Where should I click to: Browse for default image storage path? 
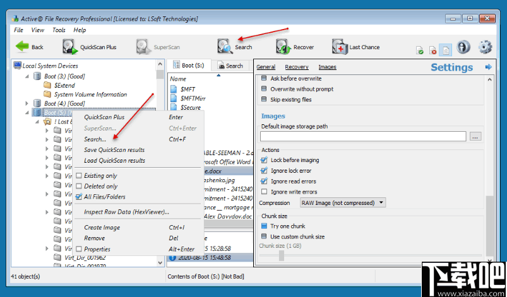click(x=475, y=136)
